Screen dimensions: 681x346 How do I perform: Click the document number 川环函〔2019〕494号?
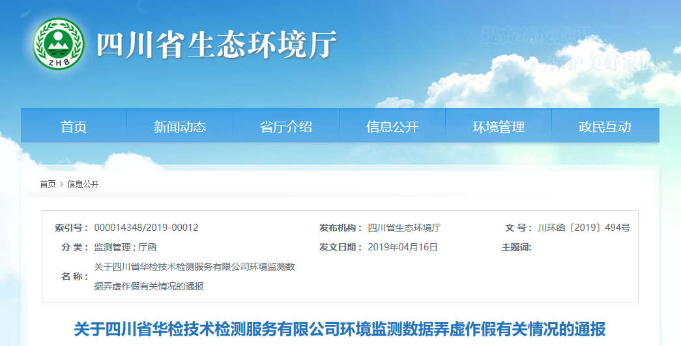(584, 228)
